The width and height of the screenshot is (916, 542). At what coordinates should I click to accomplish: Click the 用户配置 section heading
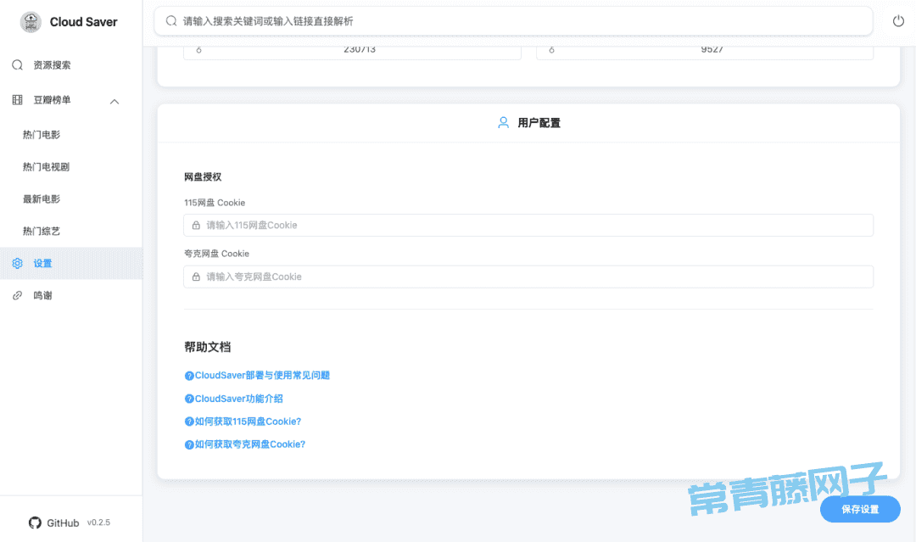point(539,123)
